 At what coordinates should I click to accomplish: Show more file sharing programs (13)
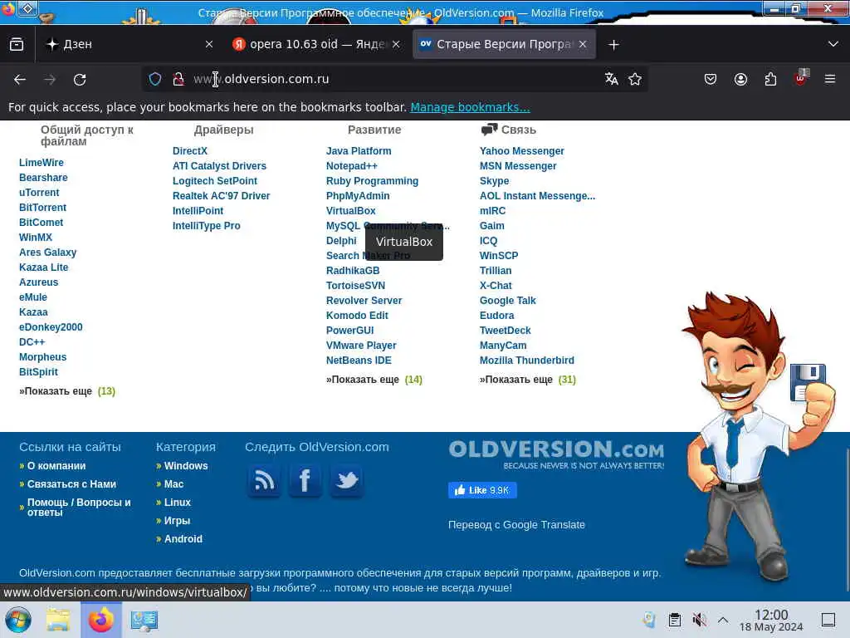pos(67,391)
